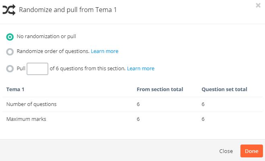Focus the Pull number input box

click(x=37, y=69)
